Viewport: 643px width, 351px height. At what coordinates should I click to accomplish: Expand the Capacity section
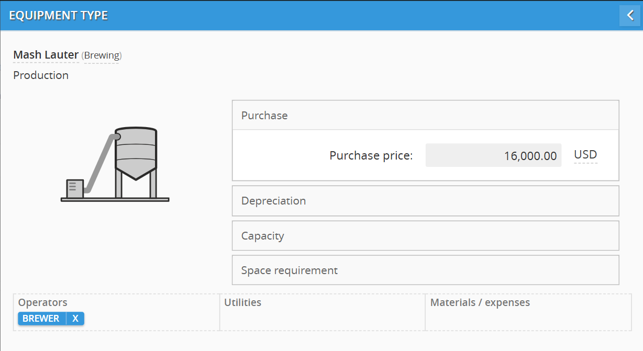425,236
